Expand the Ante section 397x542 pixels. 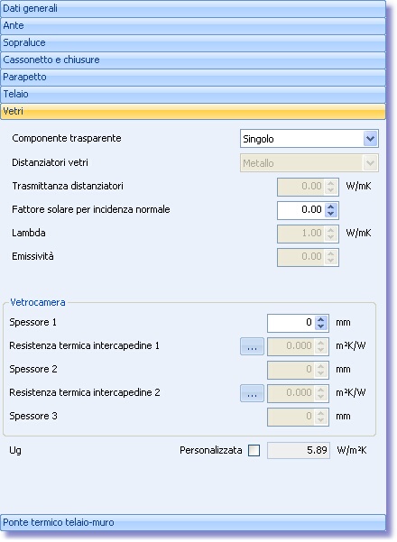click(x=193, y=25)
